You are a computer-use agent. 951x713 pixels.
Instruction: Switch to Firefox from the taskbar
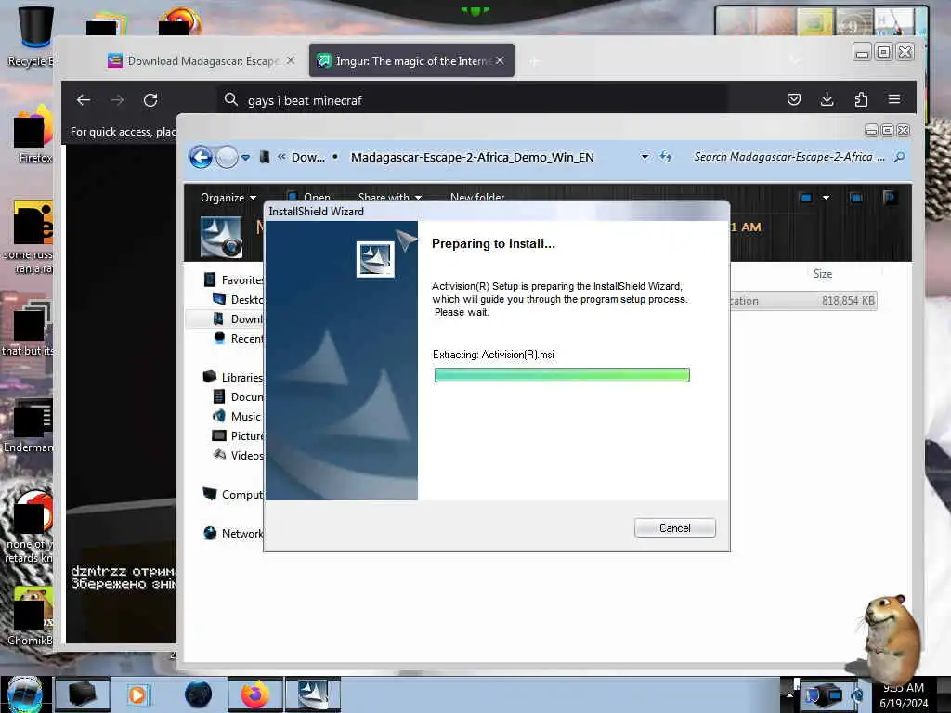255,694
